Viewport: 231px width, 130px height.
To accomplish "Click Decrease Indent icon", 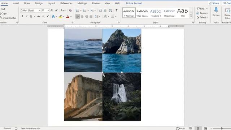I will pyautogui.click(x=100, y=10).
